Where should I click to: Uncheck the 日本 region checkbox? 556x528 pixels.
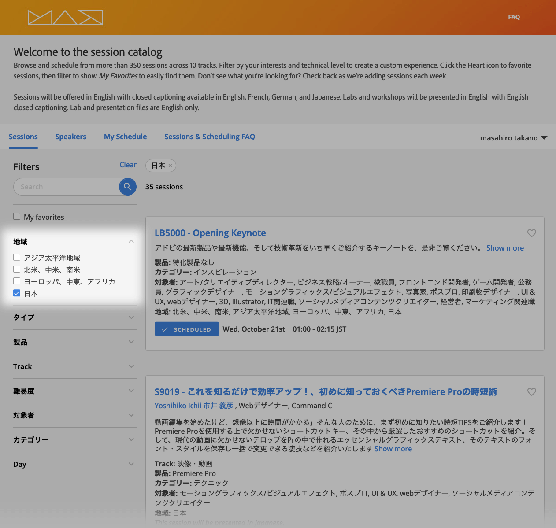17,293
